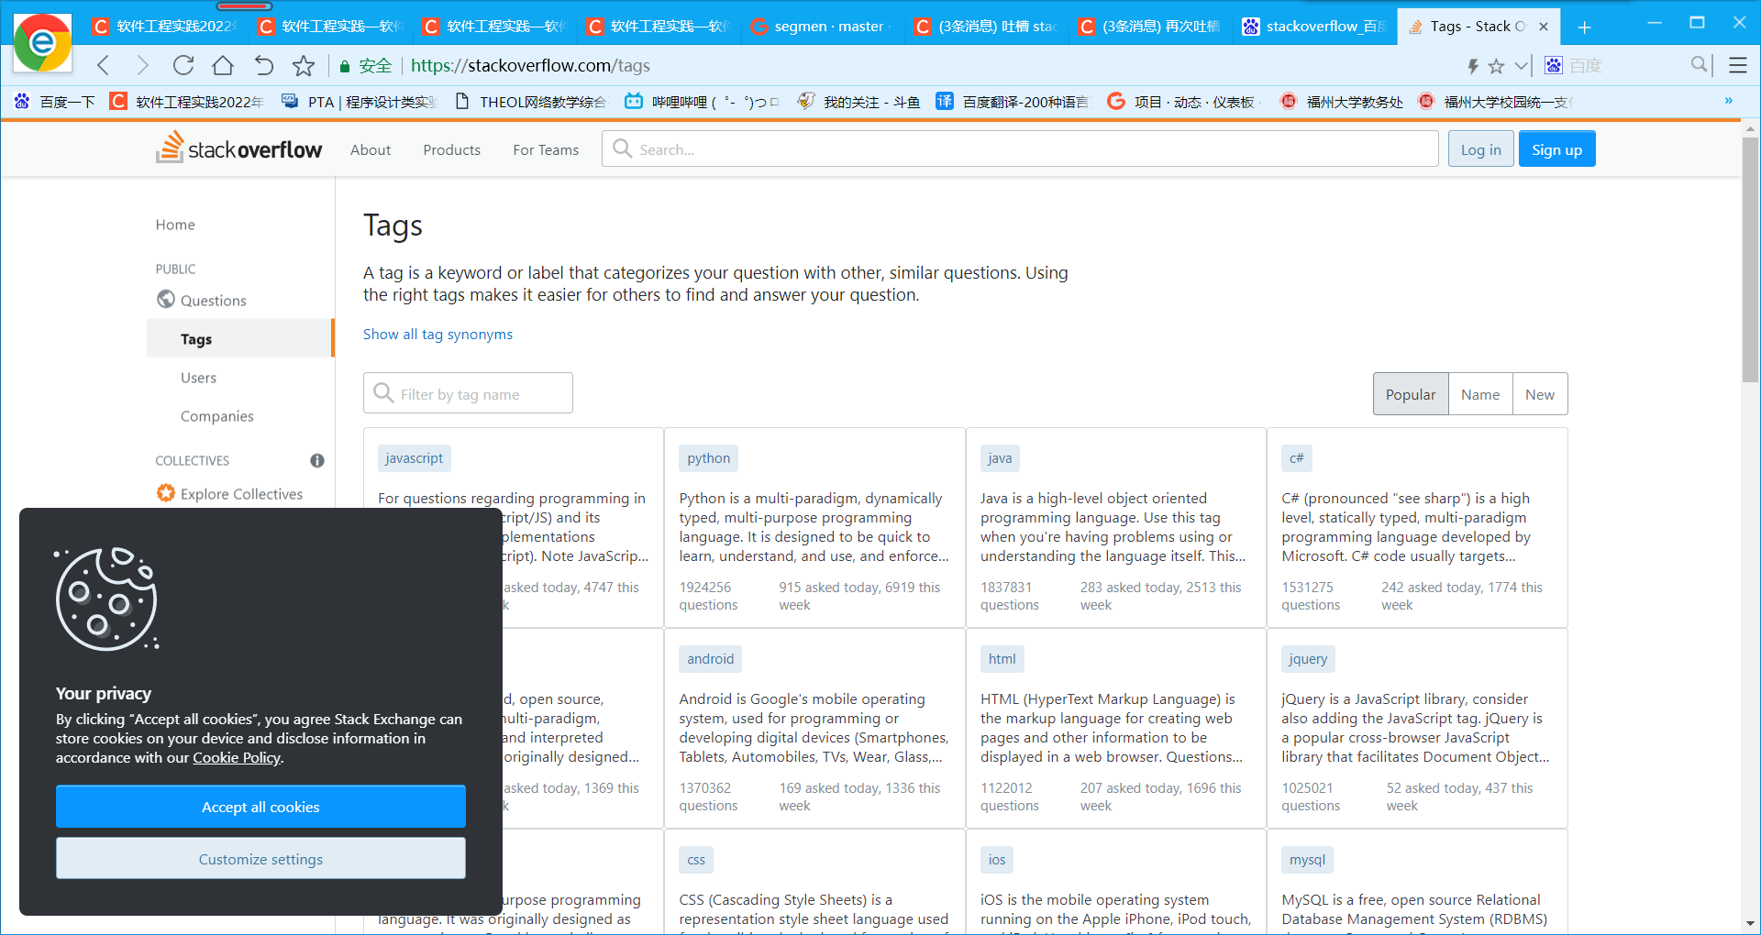Open Questions in the sidebar
Viewport: 1761px width, 935px height.
(213, 300)
